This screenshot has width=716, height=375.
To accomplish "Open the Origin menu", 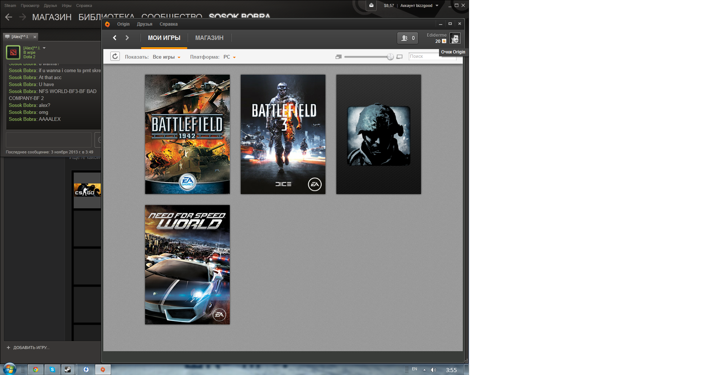I will click(x=123, y=24).
